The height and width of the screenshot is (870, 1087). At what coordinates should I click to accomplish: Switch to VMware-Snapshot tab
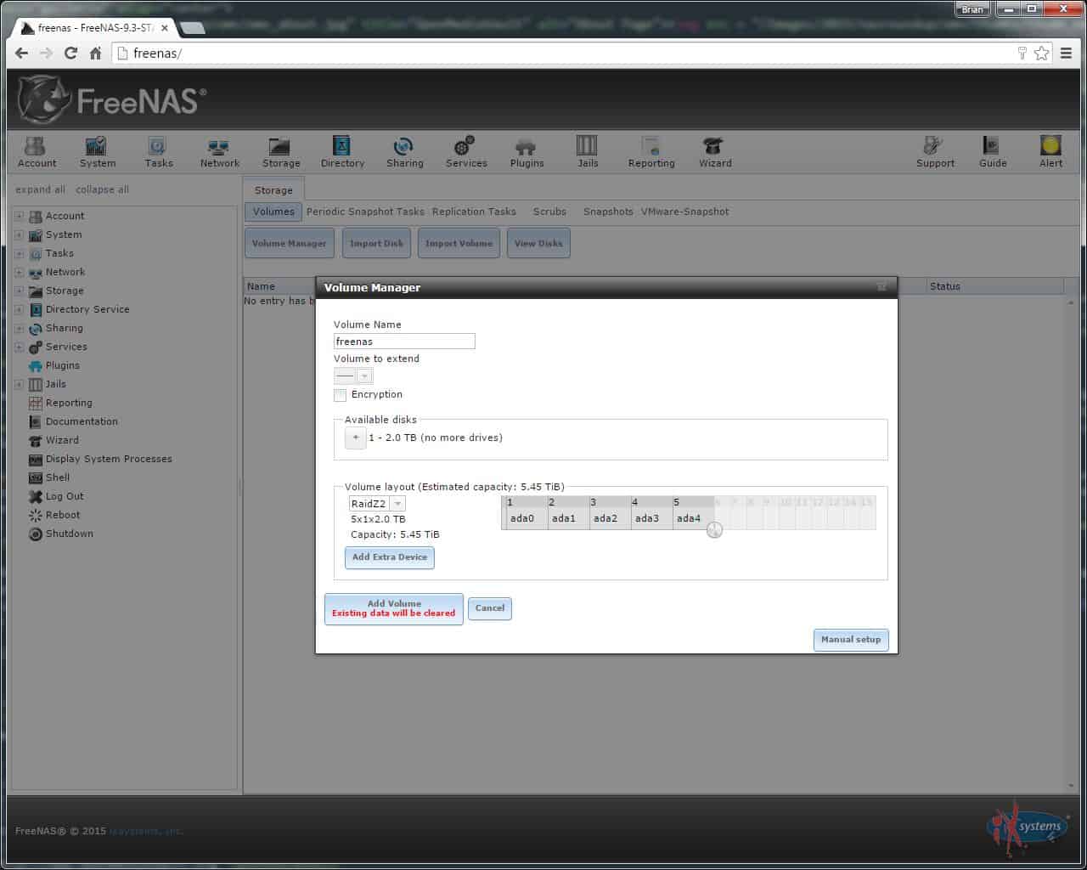(x=684, y=212)
